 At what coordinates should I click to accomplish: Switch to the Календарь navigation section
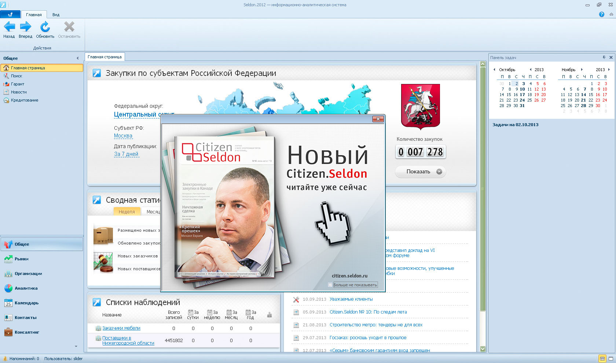click(x=42, y=303)
